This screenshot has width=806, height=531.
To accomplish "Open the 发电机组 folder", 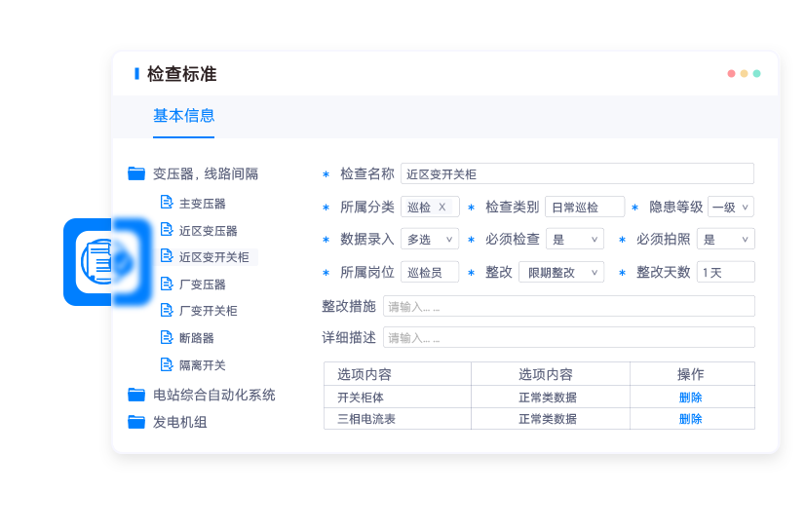I will 179,422.
